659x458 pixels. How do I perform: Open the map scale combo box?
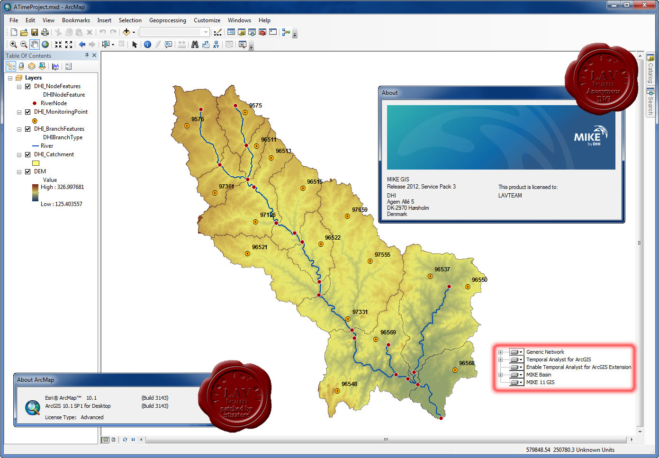pyautogui.click(x=174, y=32)
